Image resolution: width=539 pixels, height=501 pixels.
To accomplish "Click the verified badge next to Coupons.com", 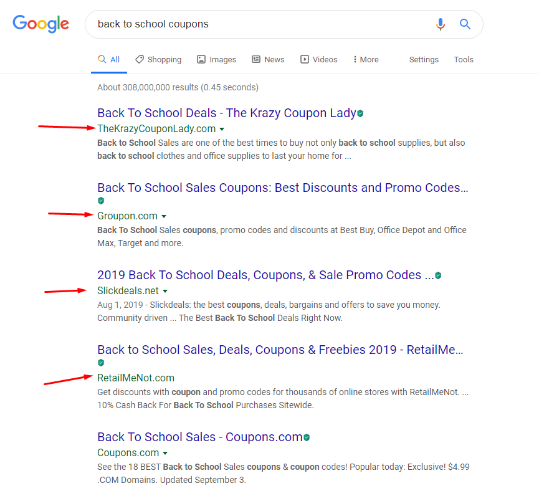I will (305, 437).
